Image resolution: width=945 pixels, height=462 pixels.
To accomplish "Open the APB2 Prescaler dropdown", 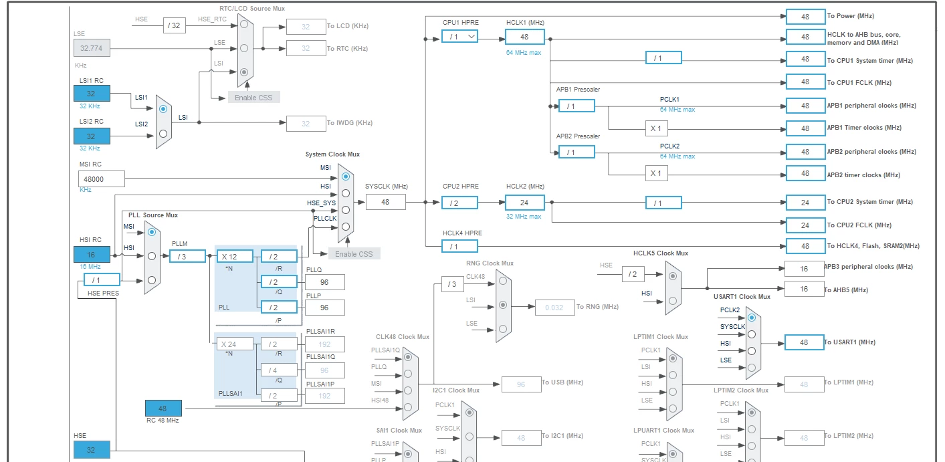I will pyautogui.click(x=576, y=152).
